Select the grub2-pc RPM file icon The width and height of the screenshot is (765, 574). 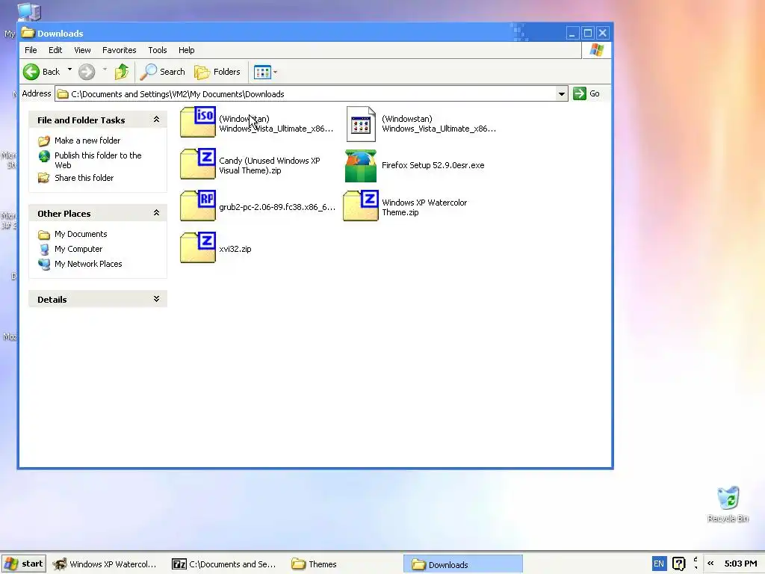point(197,206)
